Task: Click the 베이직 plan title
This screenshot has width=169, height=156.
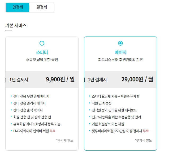Action: (x=120, y=53)
